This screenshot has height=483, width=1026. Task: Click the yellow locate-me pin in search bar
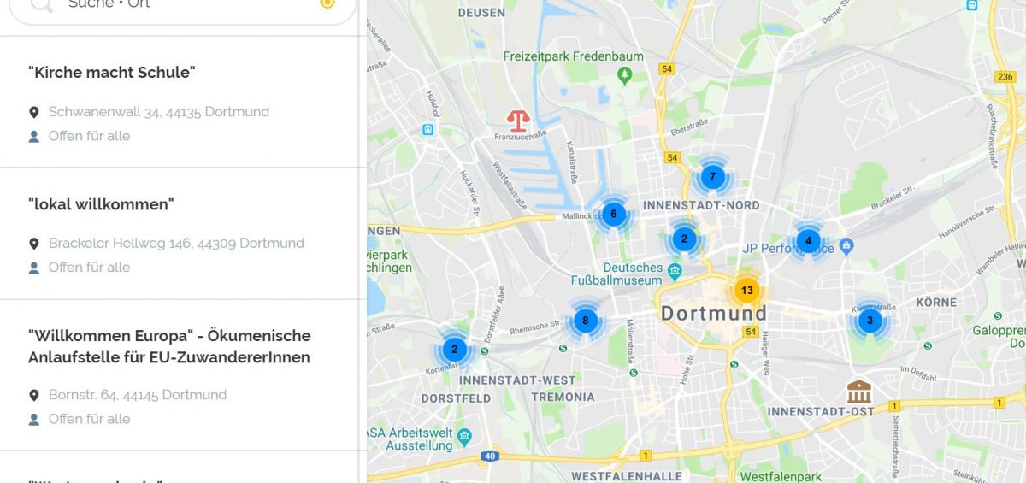327,3
